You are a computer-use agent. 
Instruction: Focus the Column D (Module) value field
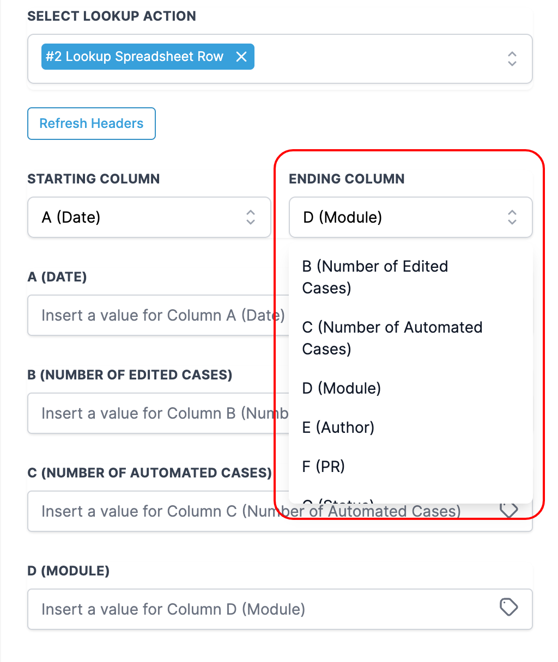pos(262,609)
